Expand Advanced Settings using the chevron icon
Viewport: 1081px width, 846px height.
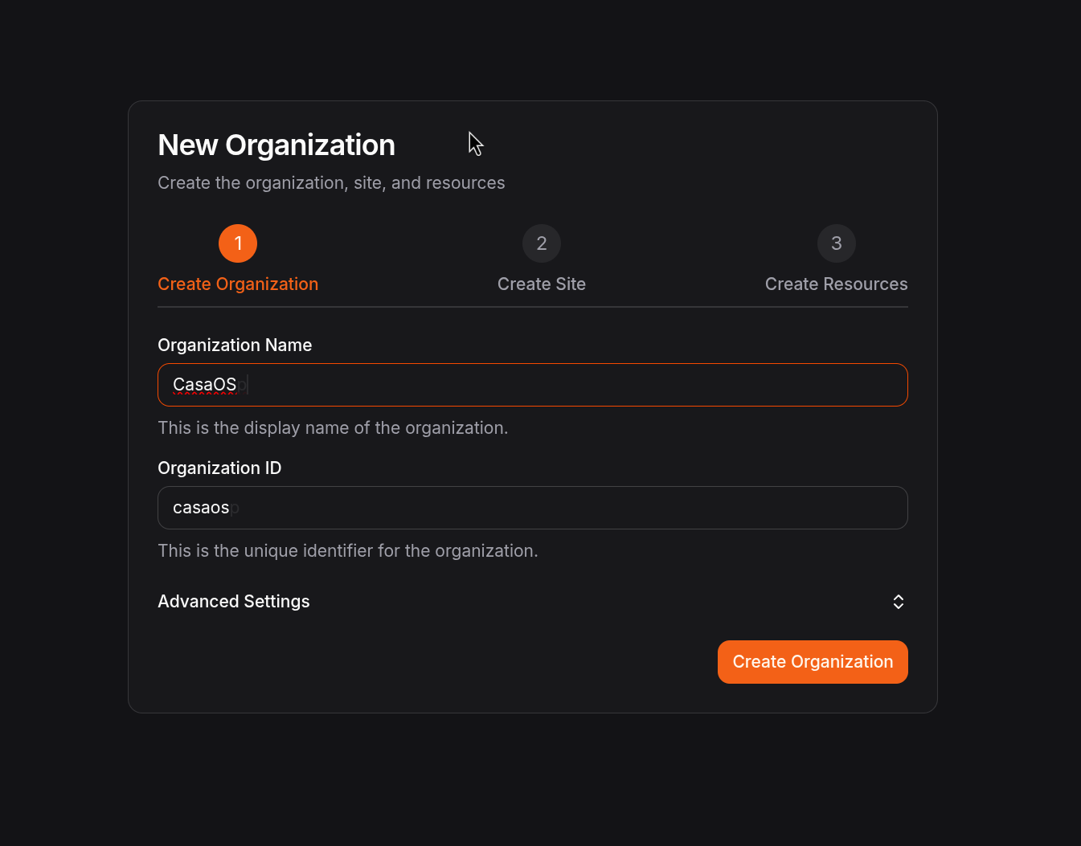899,602
